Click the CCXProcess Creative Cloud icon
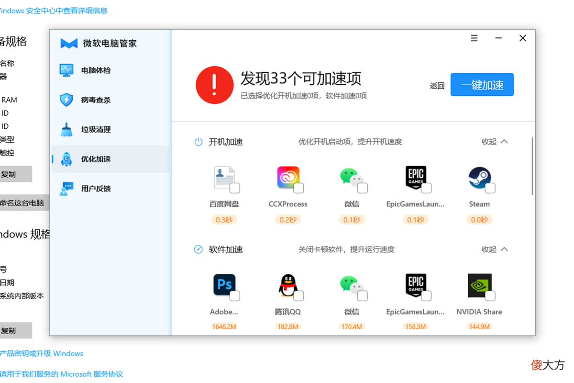 tap(288, 178)
